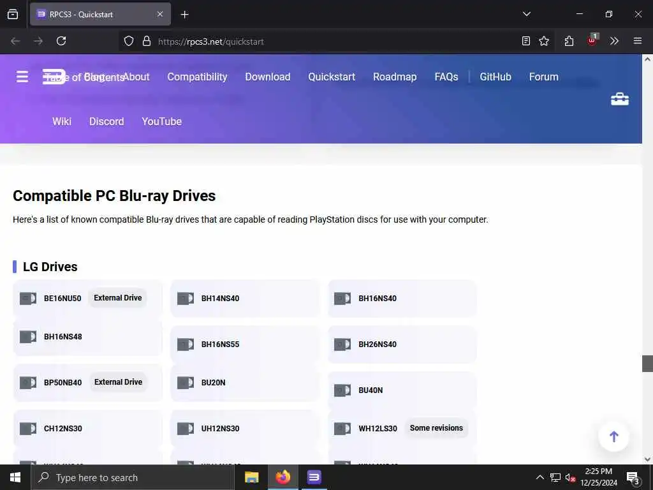Open the About menu item
This screenshot has height=490, width=653.
pyautogui.click(x=136, y=77)
